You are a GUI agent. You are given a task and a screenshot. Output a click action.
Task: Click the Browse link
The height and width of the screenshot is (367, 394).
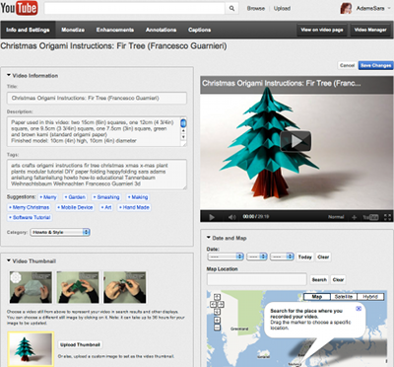256,9
